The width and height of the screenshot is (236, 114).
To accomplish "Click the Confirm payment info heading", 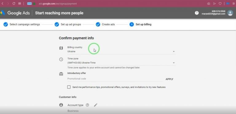I will coord(76,38).
